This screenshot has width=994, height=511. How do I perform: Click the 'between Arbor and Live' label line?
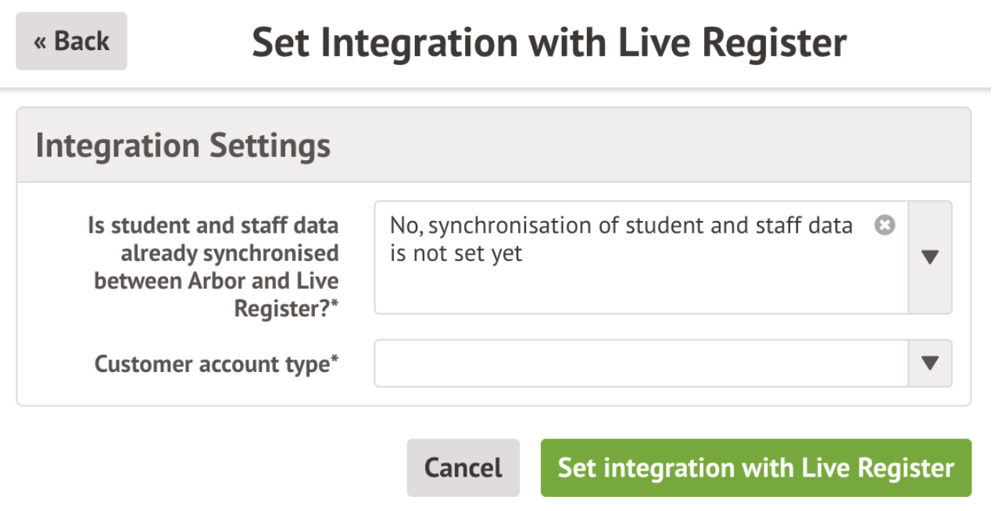tap(216, 281)
